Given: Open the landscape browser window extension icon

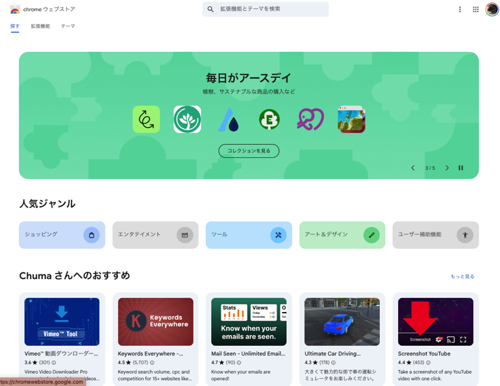Looking at the screenshot, I should tap(351, 119).
